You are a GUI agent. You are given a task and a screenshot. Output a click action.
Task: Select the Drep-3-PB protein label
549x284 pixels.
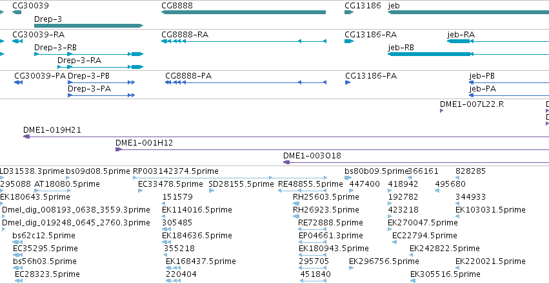point(88,76)
